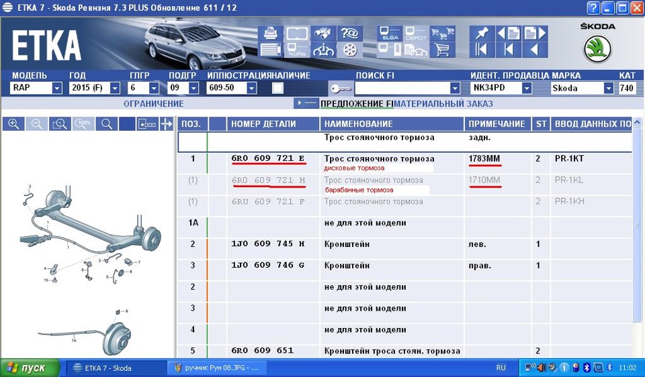Viewport: 645px width, 377px height.
Task: Click the cross-arrow panel expand icon
Action: (x=167, y=123)
